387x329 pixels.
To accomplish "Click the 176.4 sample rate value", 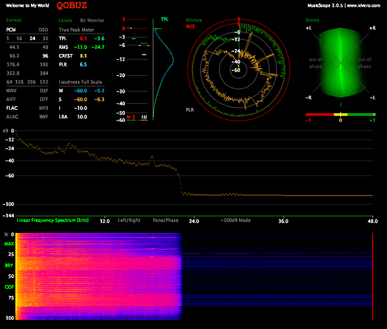I will pyautogui.click(x=13, y=64).
